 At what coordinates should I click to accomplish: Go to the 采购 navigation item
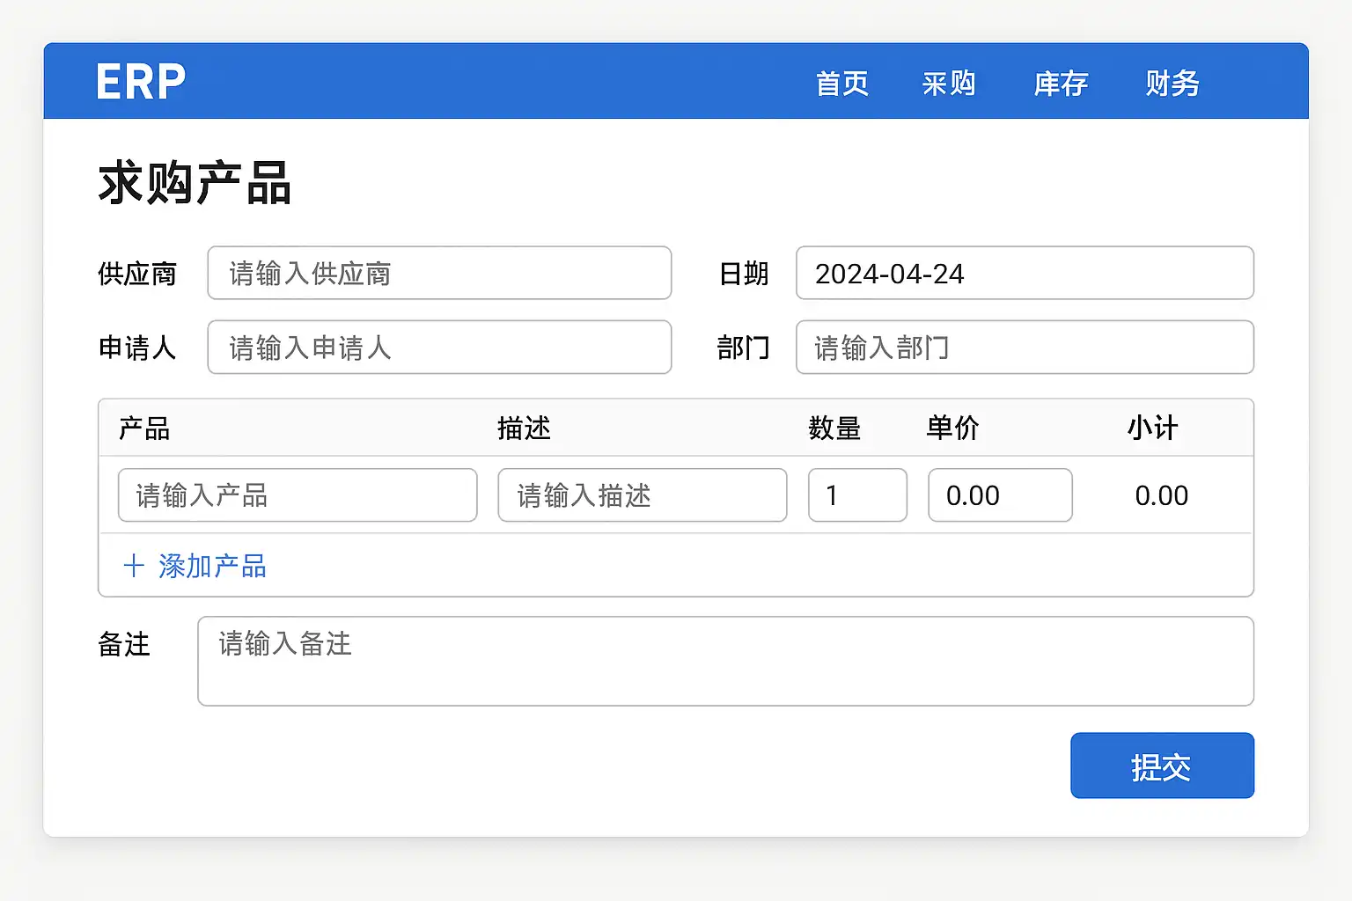tap(948, 84)
